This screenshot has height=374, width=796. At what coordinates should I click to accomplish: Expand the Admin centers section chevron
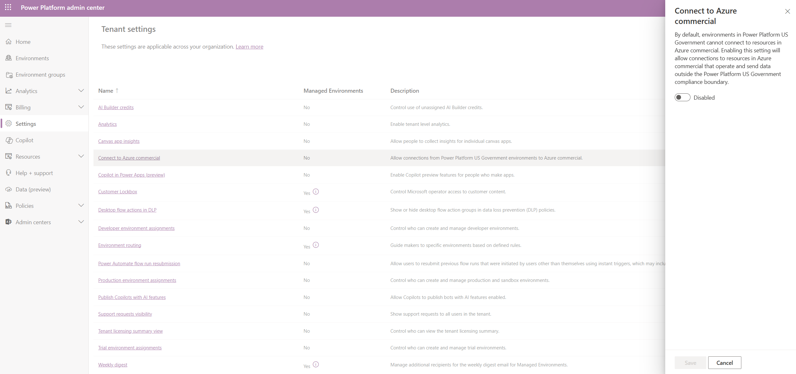[81, 222]
